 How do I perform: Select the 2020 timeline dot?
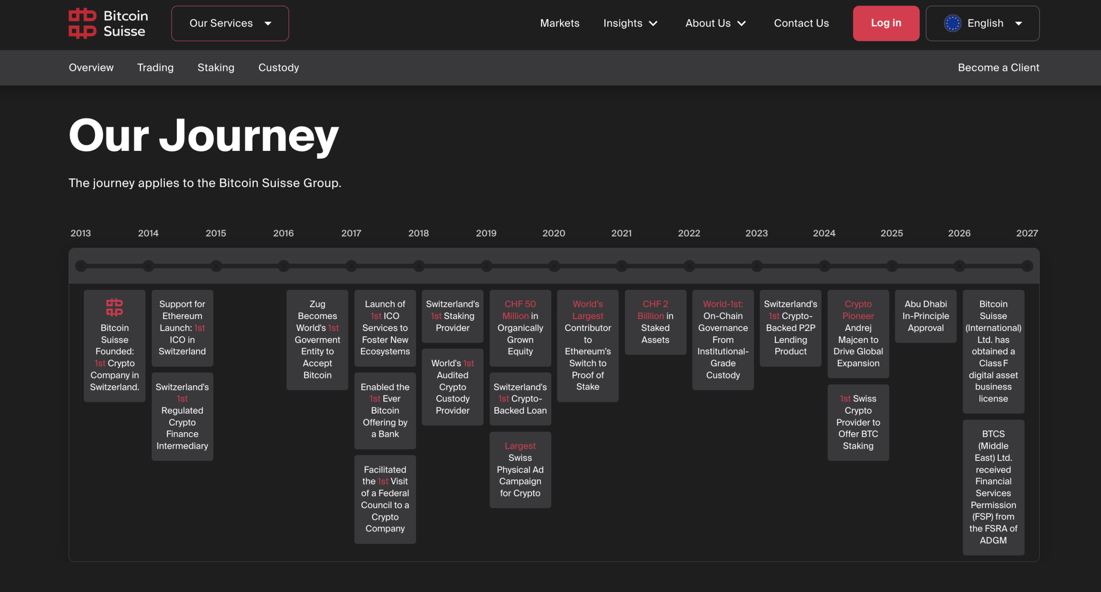point(554,266)
